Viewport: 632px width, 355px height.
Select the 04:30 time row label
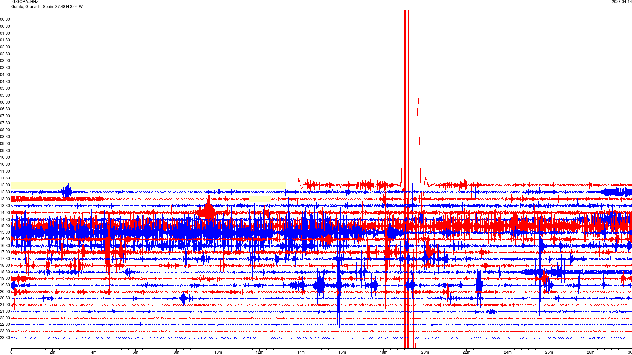[5, 82]
